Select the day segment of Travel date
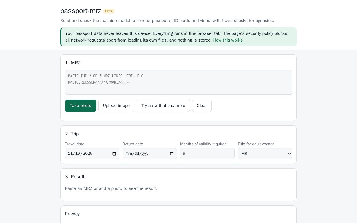357x223 pixels. (78, 154)
